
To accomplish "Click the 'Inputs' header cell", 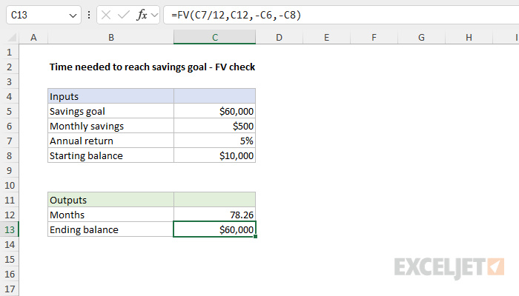I will pyautogui.click(x=111, y=96).
